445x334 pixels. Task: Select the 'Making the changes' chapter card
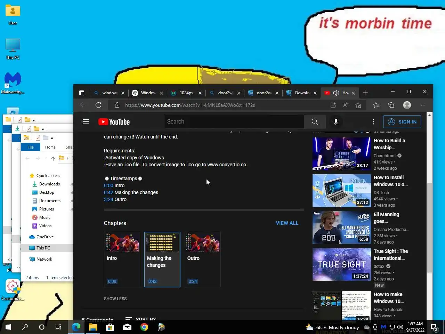tap(162, 260)
